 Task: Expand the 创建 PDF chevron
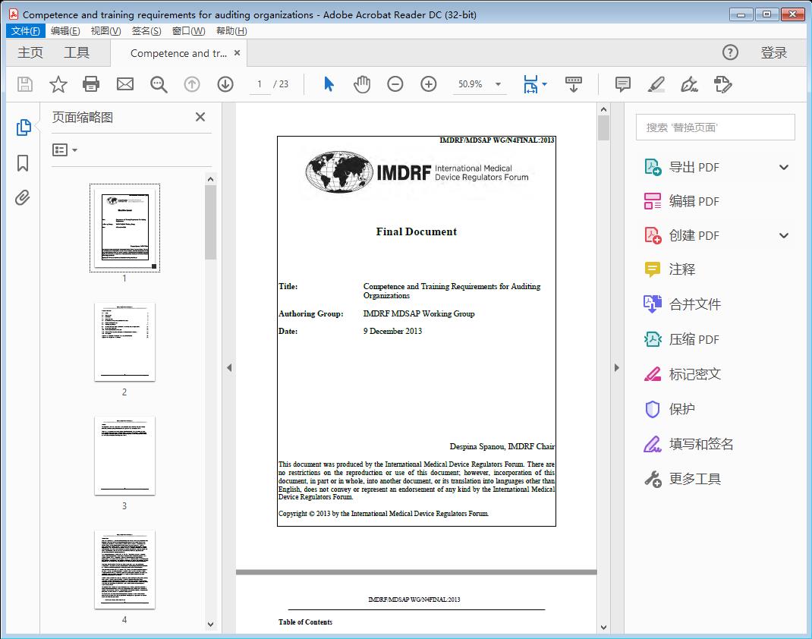pos(784,235)
